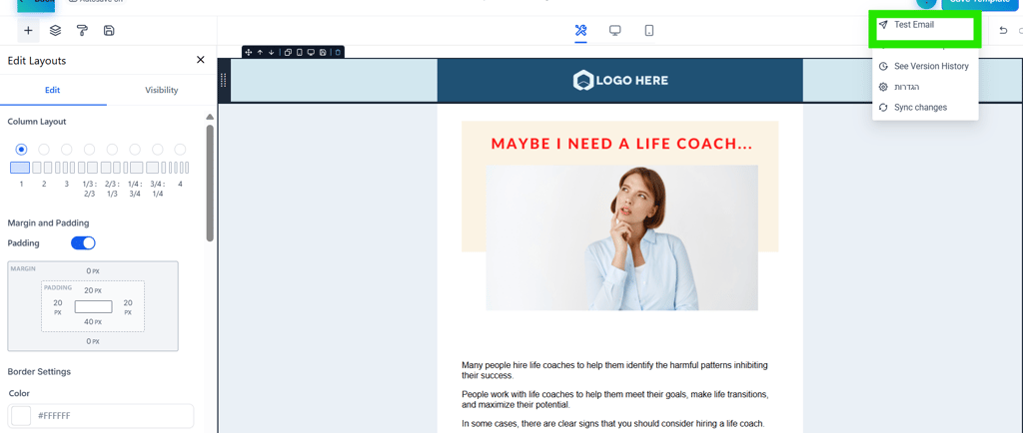This screenshot has height=433, width=1023.
Task: Switch to desktop preview monitor icon
Action: [x=614, y=31]
